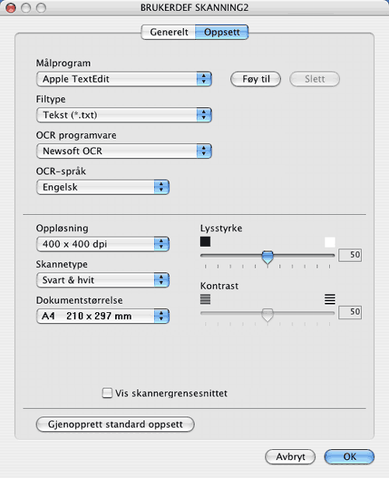Expand the Filtype dropdown showing Tekst (*.txt)
The width and height of the screenshot is (389, 478).
124,115
